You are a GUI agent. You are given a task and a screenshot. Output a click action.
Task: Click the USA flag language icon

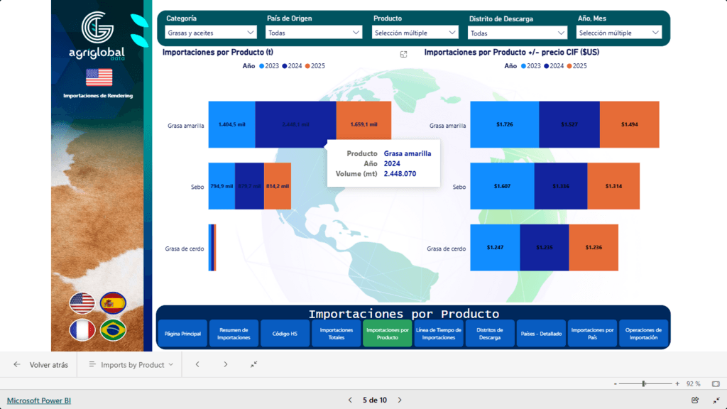tap(82, 303)
